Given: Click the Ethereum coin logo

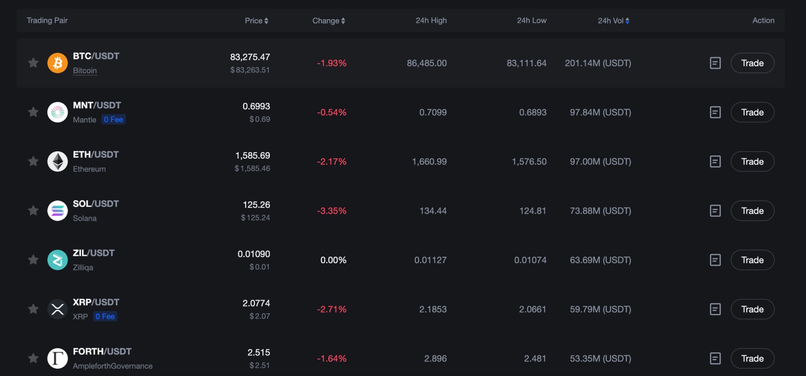Looking at the screenshot, I should [58, 161].
